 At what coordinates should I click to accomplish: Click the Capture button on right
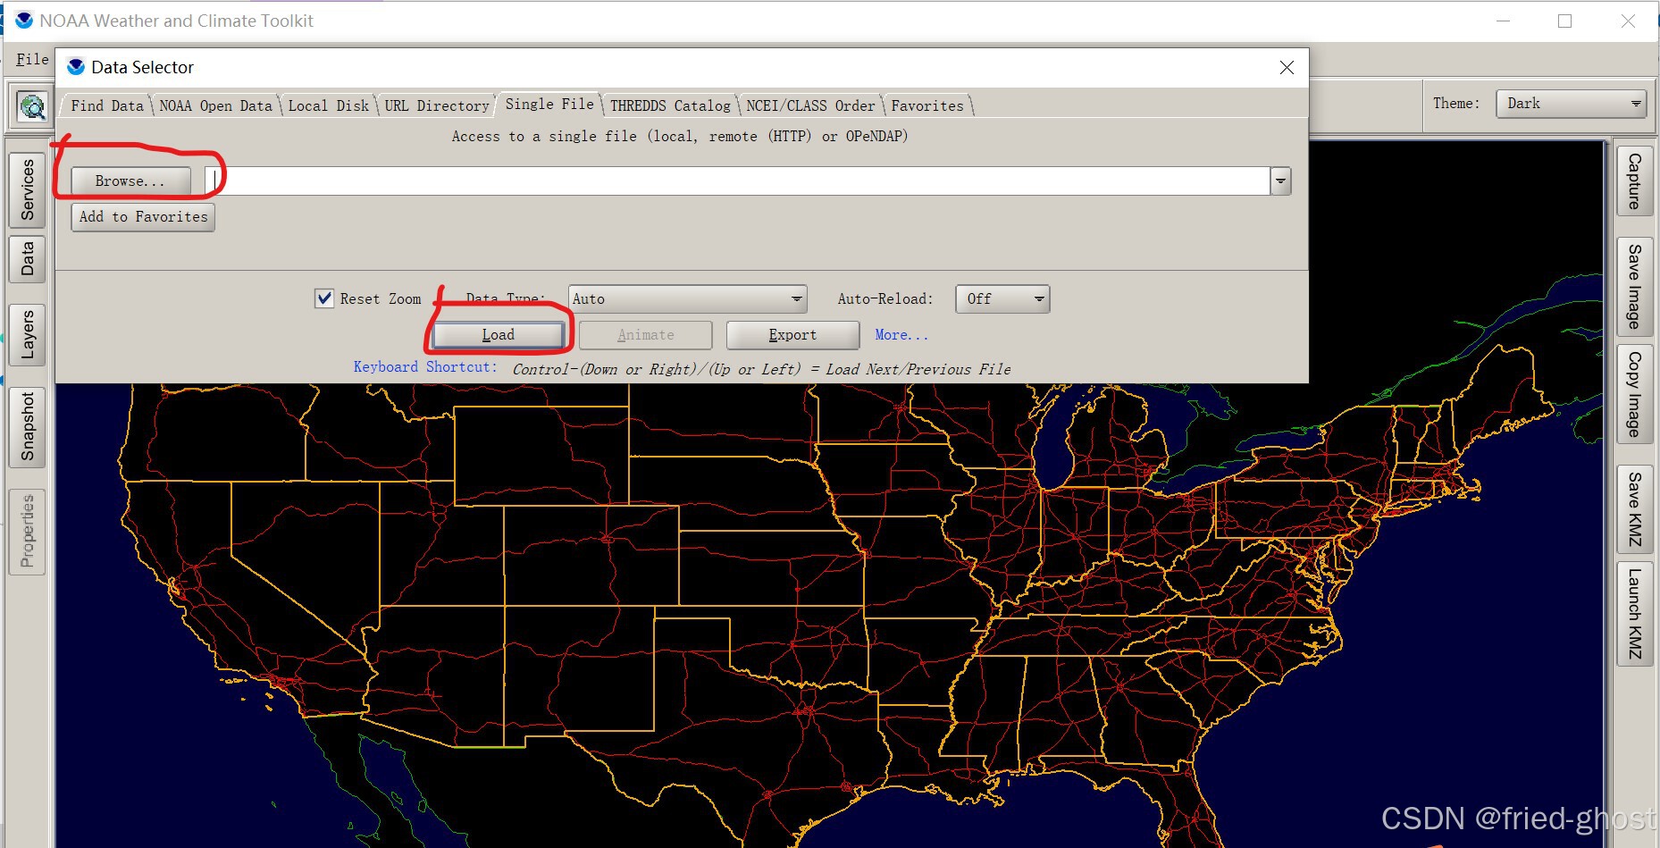click(x=1634, y=181)
